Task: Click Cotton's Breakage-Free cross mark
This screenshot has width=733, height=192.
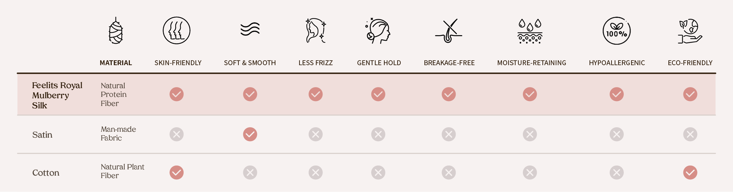Action: 449,172
